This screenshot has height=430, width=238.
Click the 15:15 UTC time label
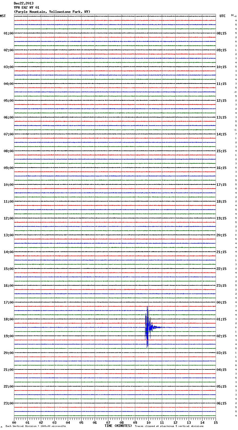coord(221,151)
